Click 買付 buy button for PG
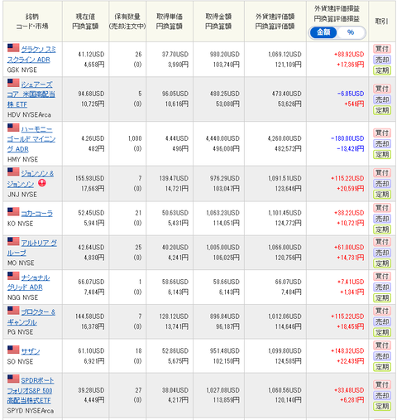Screen dimensions: 397x420 coord(382,311)
